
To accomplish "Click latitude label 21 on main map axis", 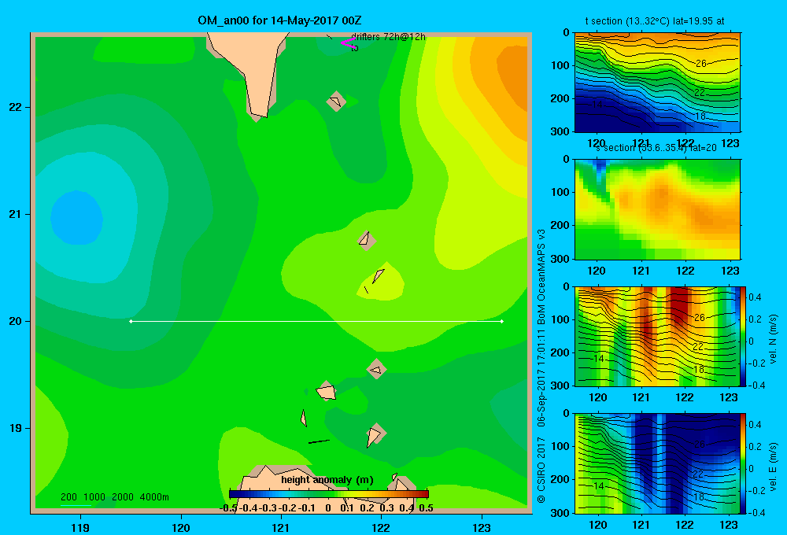I will [x=16, y=214].
